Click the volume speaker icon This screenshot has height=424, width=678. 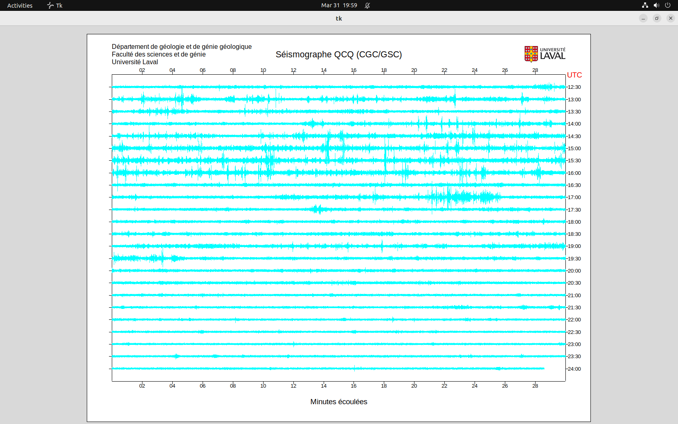click(656, 5)
